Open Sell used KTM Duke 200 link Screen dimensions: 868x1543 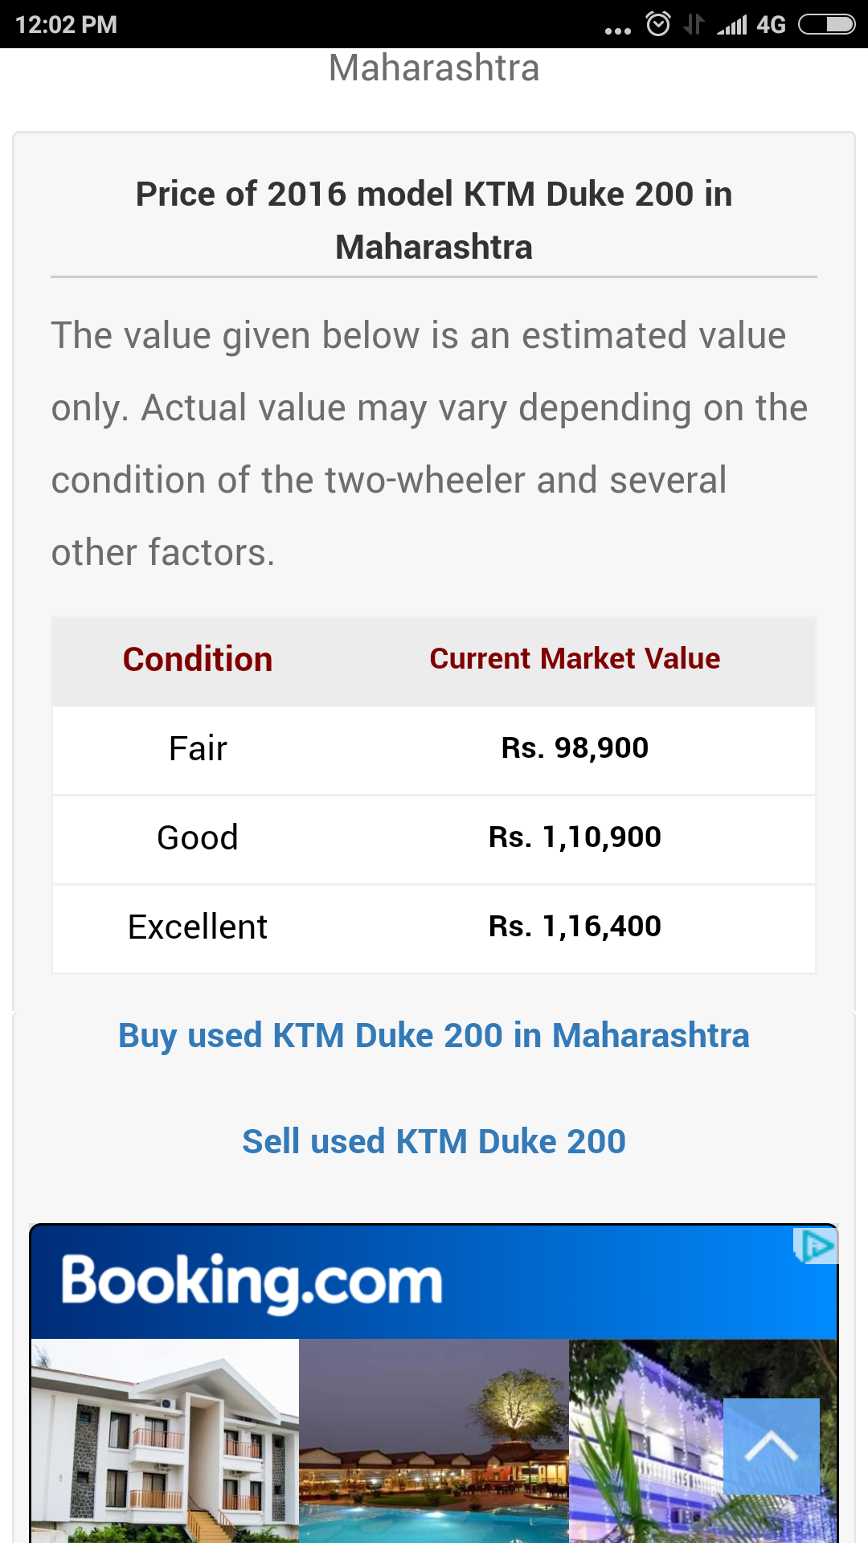(433, 1141)
